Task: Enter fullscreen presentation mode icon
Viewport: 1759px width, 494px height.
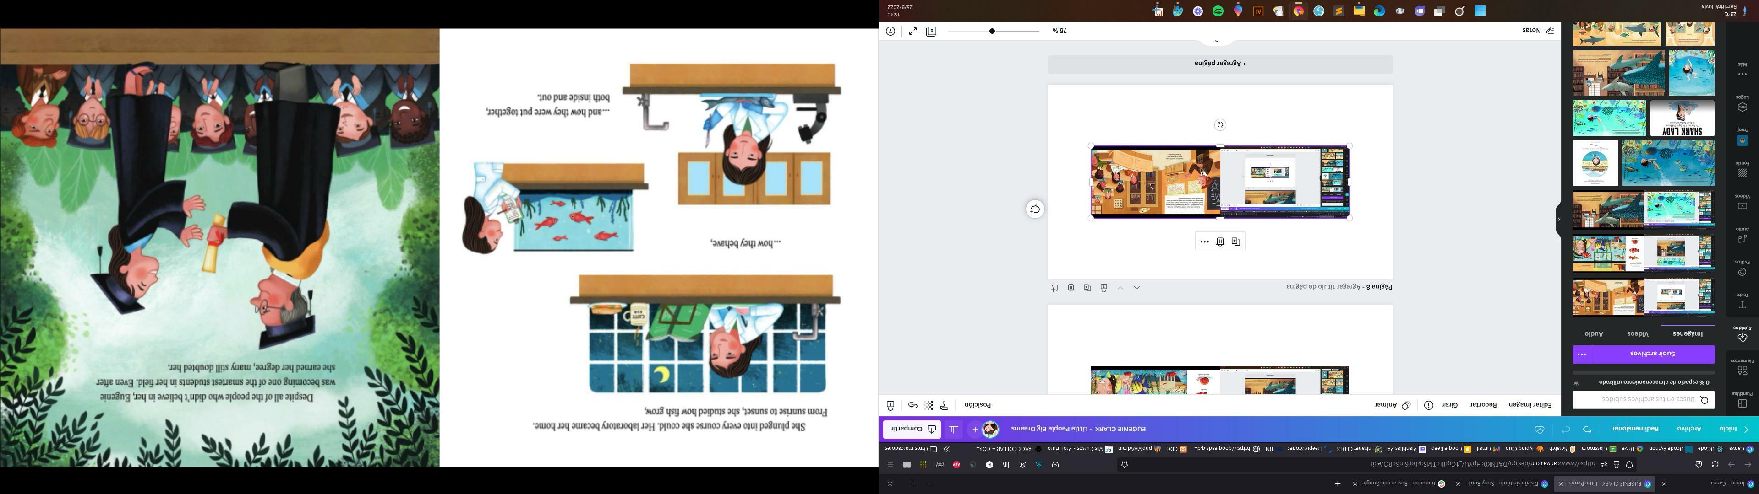Action: tap(913, 32)
